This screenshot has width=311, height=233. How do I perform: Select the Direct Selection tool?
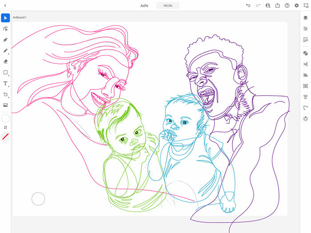click(5, 29)
